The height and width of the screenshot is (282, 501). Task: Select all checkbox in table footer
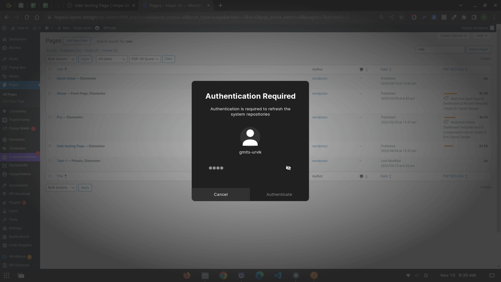tap(50, 176)
